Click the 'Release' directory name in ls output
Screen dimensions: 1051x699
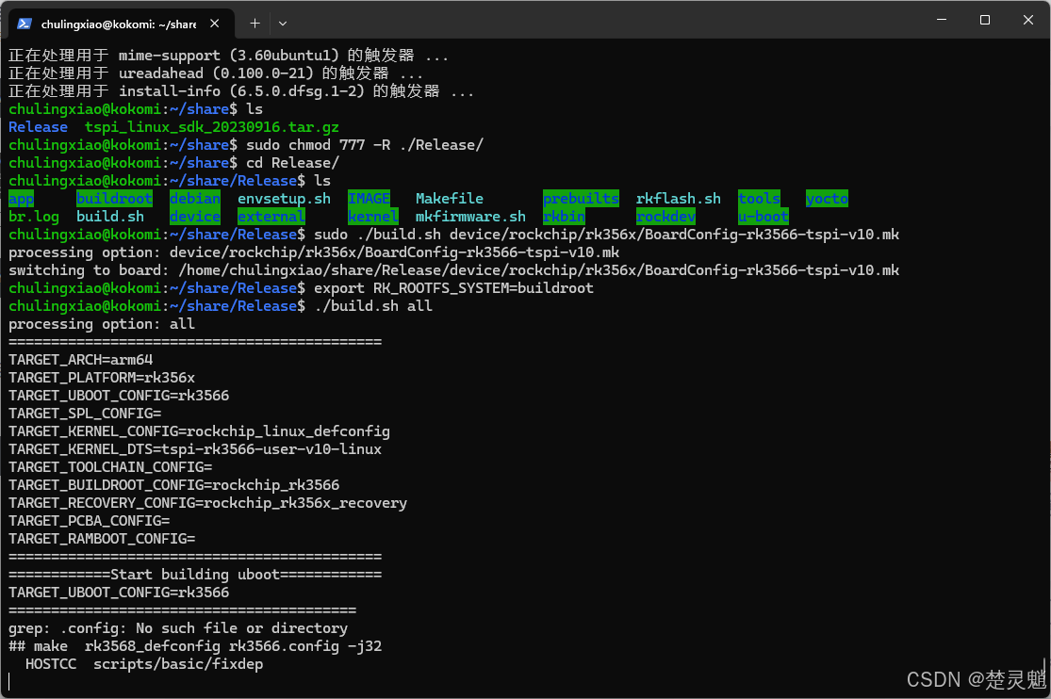pyautogui.click(x=39, y=127)
